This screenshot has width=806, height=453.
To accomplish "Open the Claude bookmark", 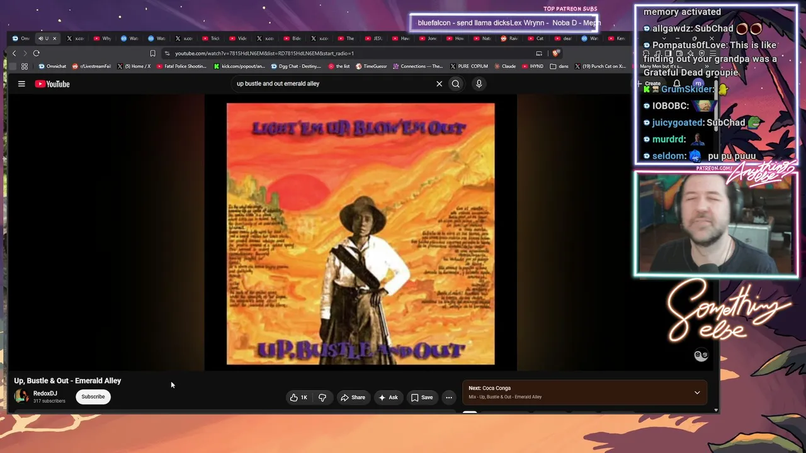I will point(505,66).
